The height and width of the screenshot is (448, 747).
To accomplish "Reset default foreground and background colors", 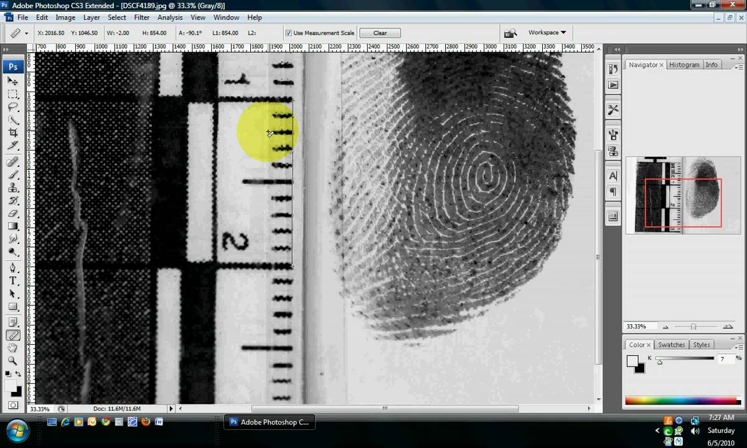I will (x=7, y=375).
